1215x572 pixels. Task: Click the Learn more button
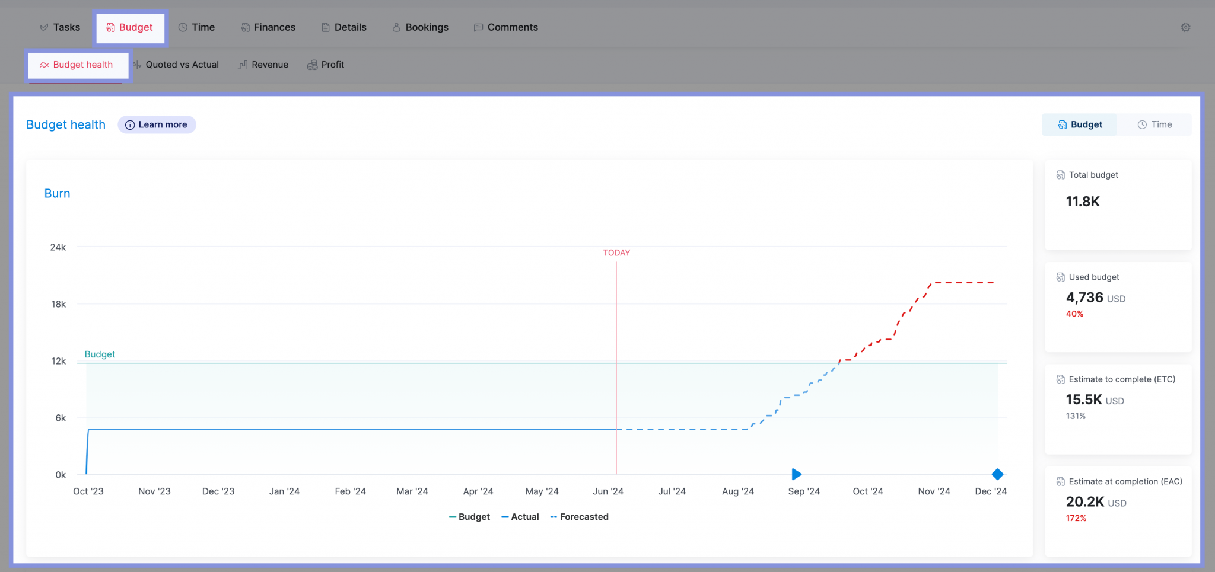coord(157,124)
